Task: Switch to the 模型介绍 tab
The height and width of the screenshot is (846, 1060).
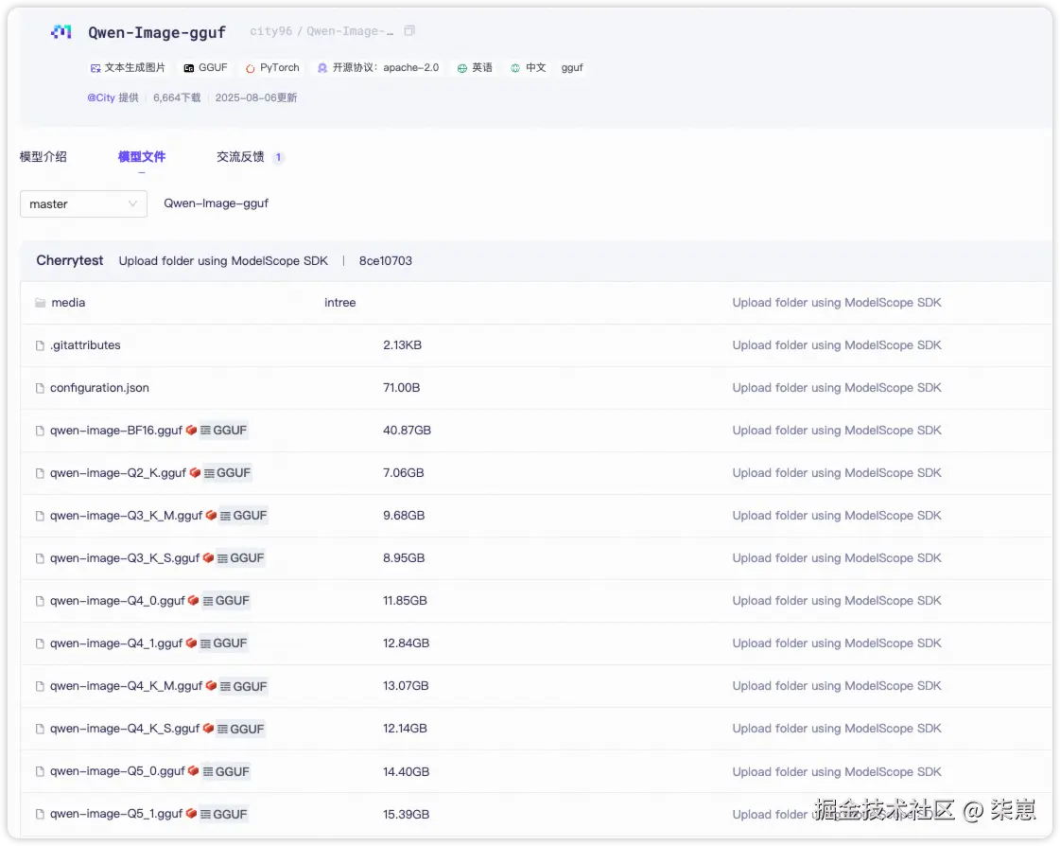Action: tap(43, 157)
